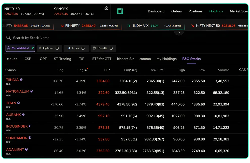Open the SHRIRAMFIN stock symbol
The width and height of the screenshot is (250, 163).
(x=17, y=138)
